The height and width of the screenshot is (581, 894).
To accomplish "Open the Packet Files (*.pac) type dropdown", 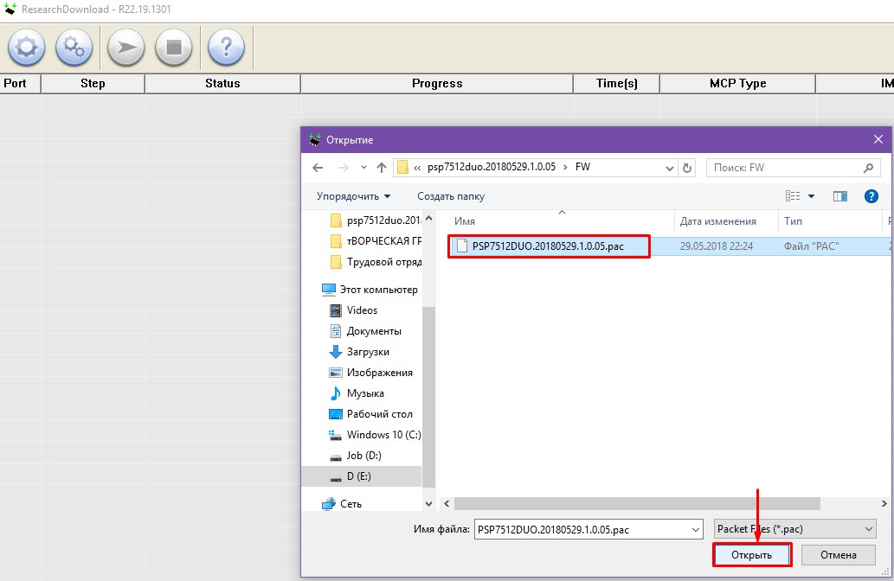I will (x=795, y=529).
